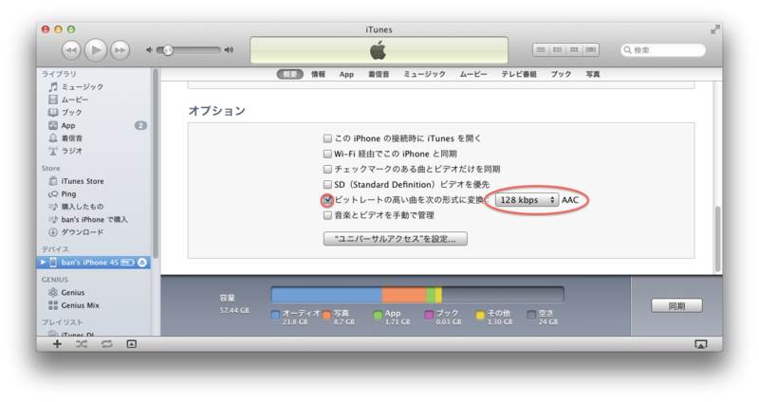Click the previous track rewind button
The image size is (759, 402).
pyautogui.click(x=71, y=50)
